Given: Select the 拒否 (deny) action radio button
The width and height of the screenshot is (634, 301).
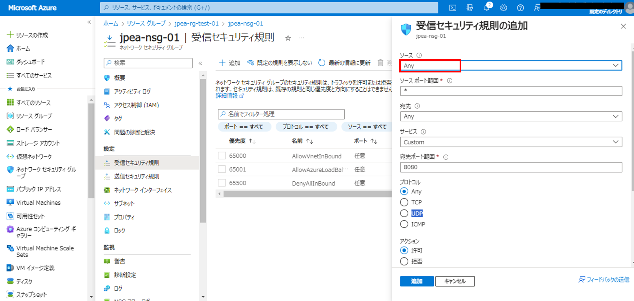Looking at the screenshot, I should point(404,261).
